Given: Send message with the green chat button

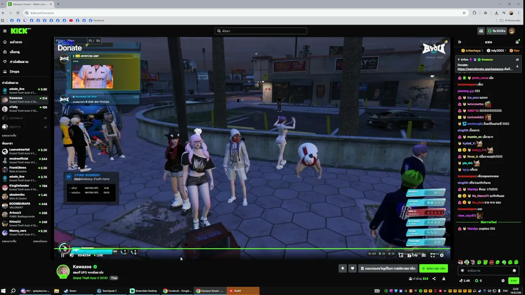Looking at the screenshot, I should pos(514,281).
